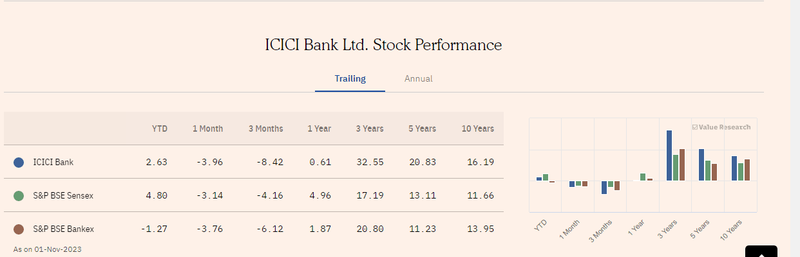Click the tall blue 3 Years bar
Screen dimensions: 800x257
[669, 155]
